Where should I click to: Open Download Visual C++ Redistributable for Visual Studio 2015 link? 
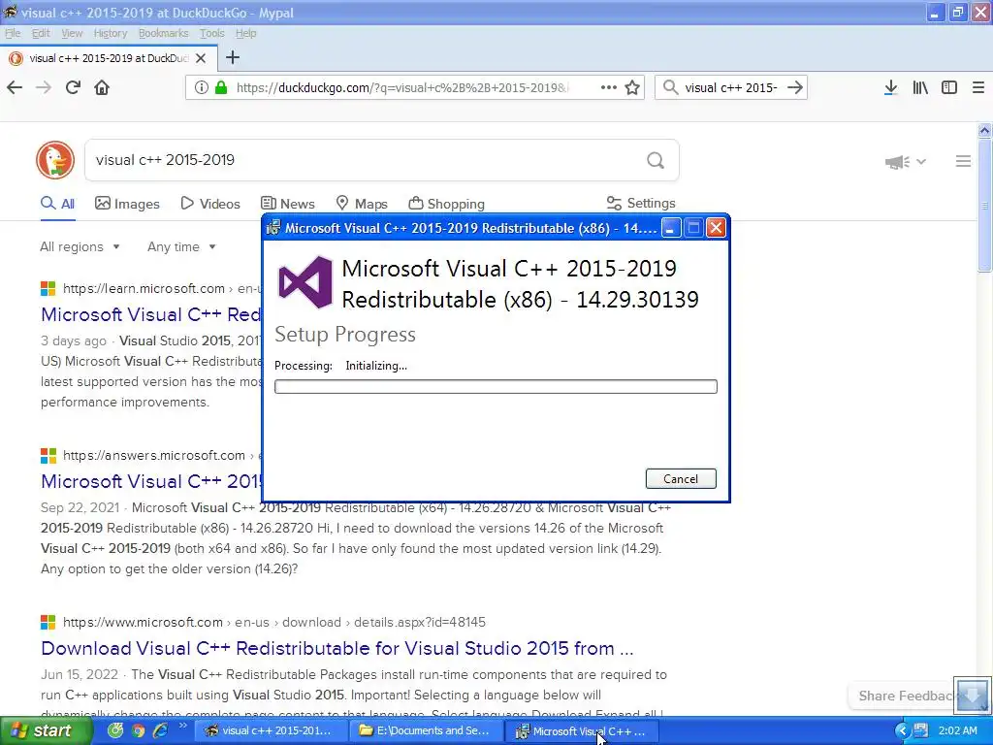click(x=336, y=648)
